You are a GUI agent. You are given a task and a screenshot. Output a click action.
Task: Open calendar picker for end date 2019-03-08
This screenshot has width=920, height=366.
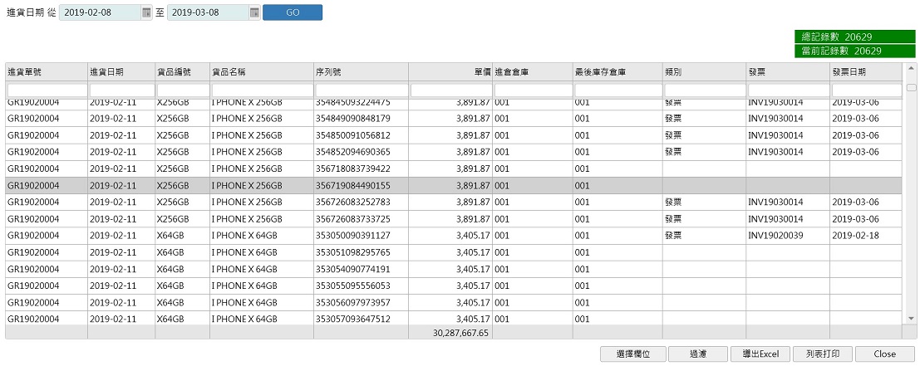pos(254,12)
